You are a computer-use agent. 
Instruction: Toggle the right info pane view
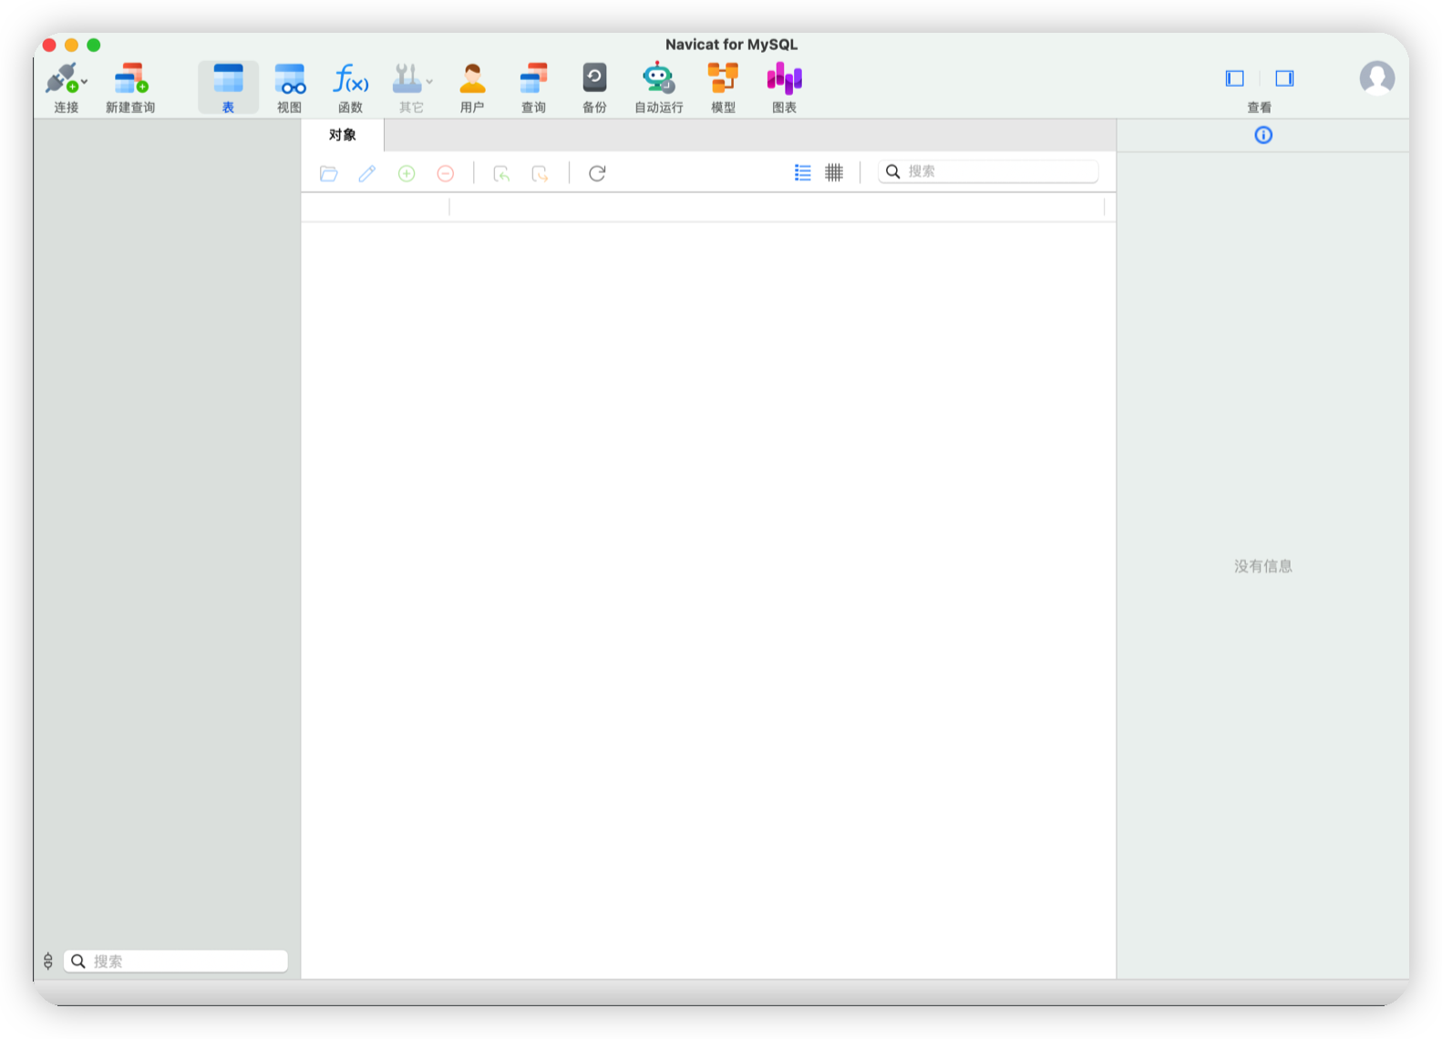[x=1284, y=78]
